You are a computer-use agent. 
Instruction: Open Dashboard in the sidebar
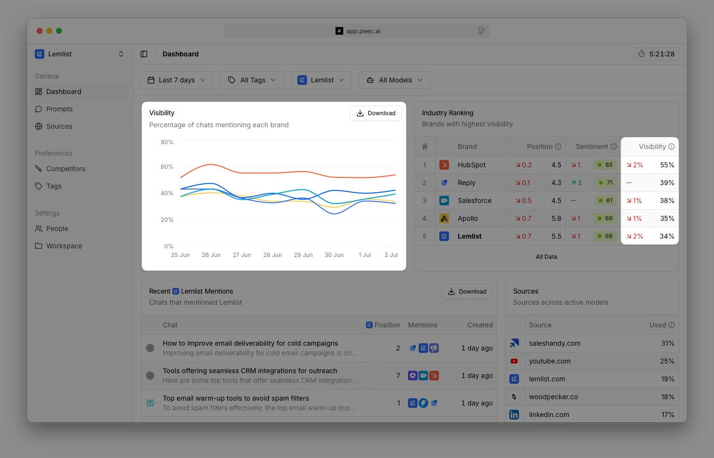tap(80, 92)
